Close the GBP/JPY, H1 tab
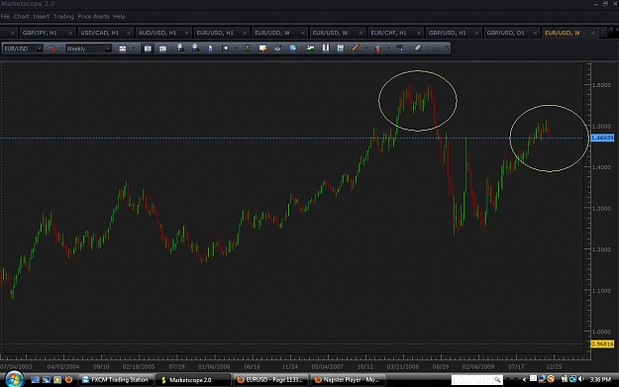 pos(70,33)
